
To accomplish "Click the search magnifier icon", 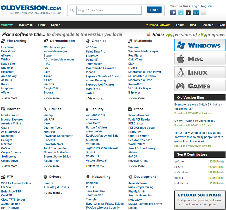I will [72, 10].
